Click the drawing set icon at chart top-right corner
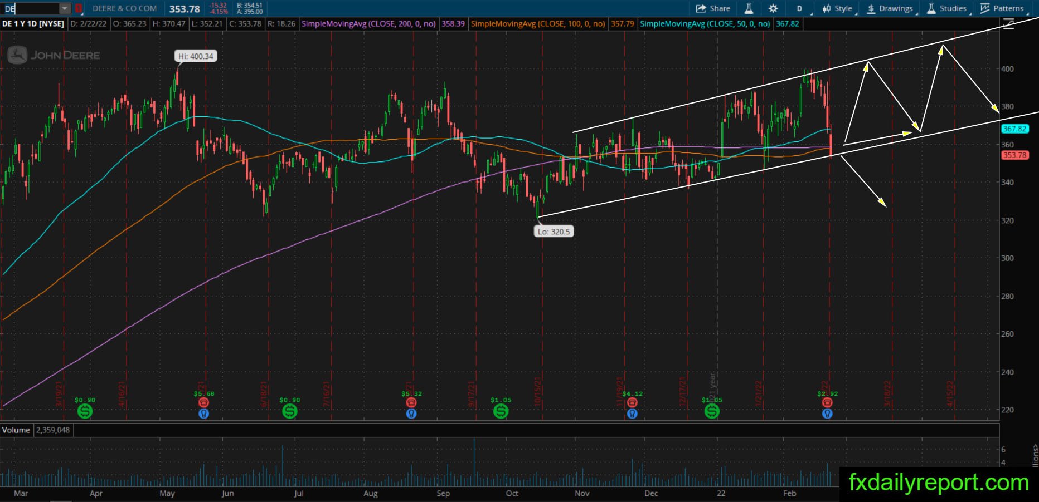 pyautogui.click(x=1008, y=24)
